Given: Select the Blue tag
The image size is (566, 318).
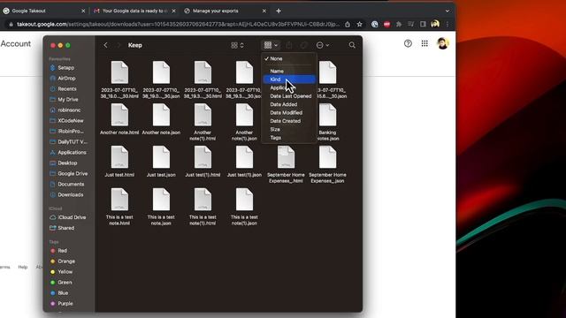Looking at the screenshot, I should 63,292.
